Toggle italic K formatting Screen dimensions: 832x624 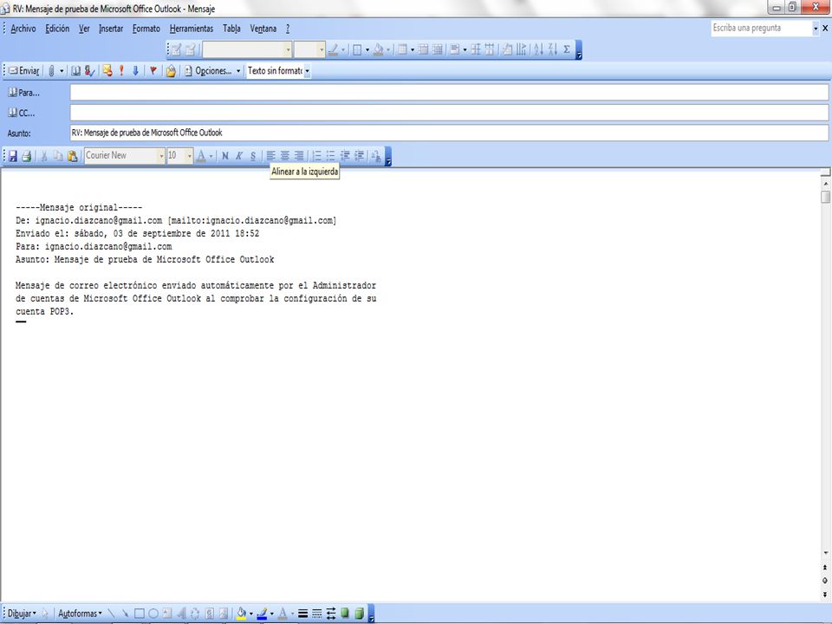click(239, 155)
